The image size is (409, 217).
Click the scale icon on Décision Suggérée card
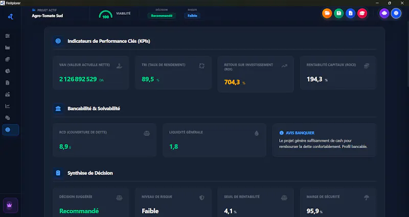pyautogui.click(x=119, y=198)
